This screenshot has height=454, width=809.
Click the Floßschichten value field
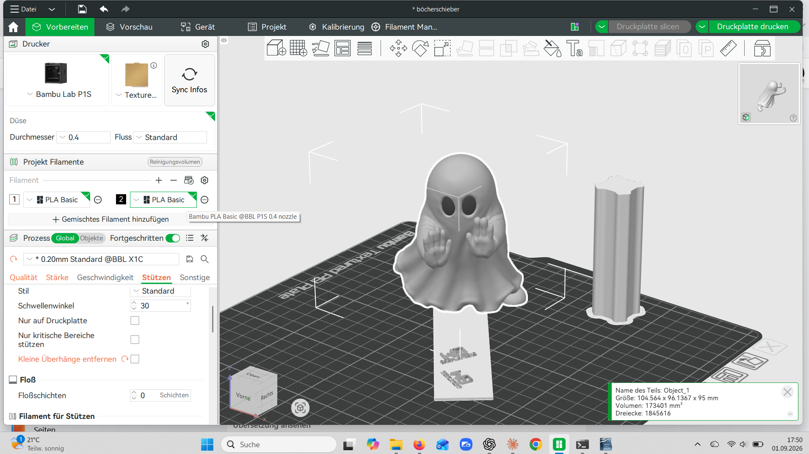(x=160, y=395)
